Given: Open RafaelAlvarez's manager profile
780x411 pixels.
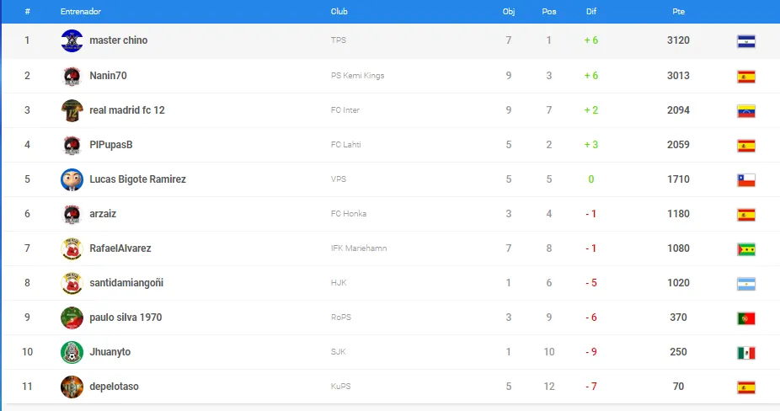Looking at the screenshot, I should 120,248.
